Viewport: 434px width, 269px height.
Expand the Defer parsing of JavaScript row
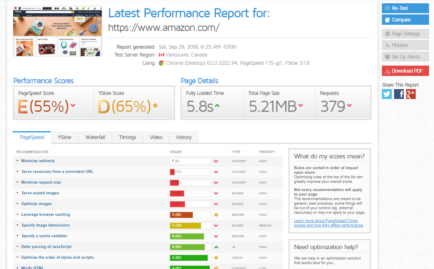pos(46,247)
